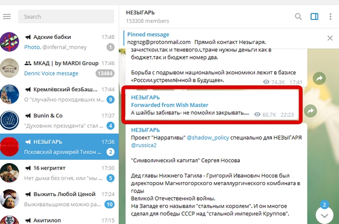Click the Акитилоп avatar

coord(9,220)
